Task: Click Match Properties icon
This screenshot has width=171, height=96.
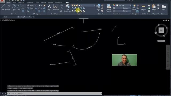Action: [109, 8]
